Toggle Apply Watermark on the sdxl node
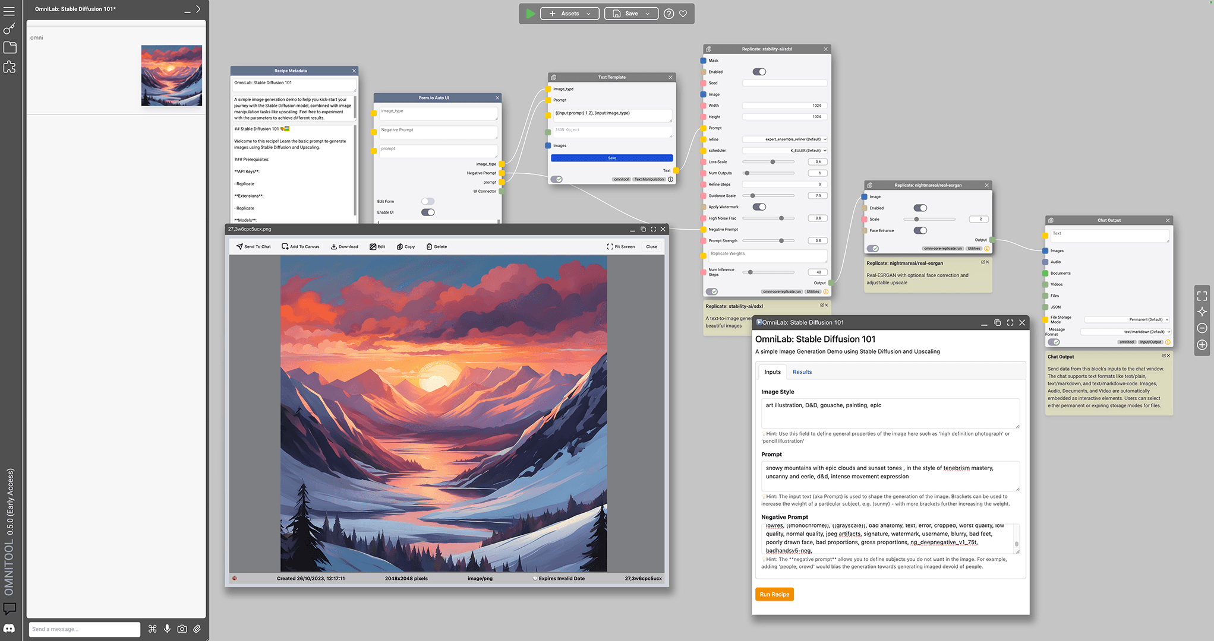This screenshot has height=641, width=1214. pos(759,207)
